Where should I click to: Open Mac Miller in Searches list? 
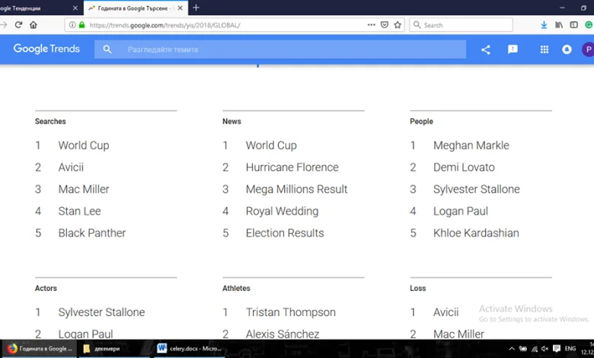coord(84,189)
